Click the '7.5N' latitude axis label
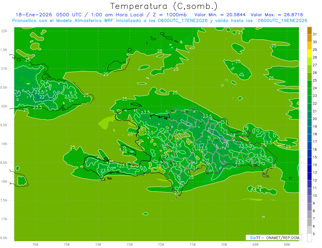Image resolution: width=322 pixels, height=248 pixels. click(x=4, y=200)
